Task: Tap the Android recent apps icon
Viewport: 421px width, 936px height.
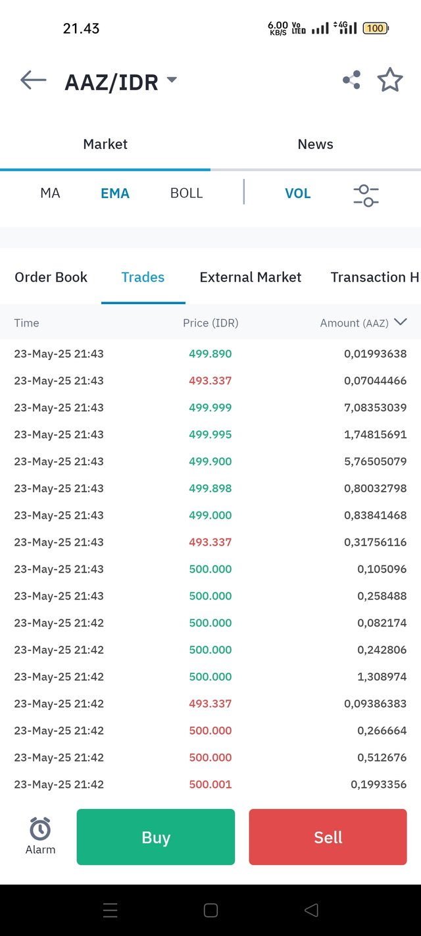Action: click(x=111, y=910)
